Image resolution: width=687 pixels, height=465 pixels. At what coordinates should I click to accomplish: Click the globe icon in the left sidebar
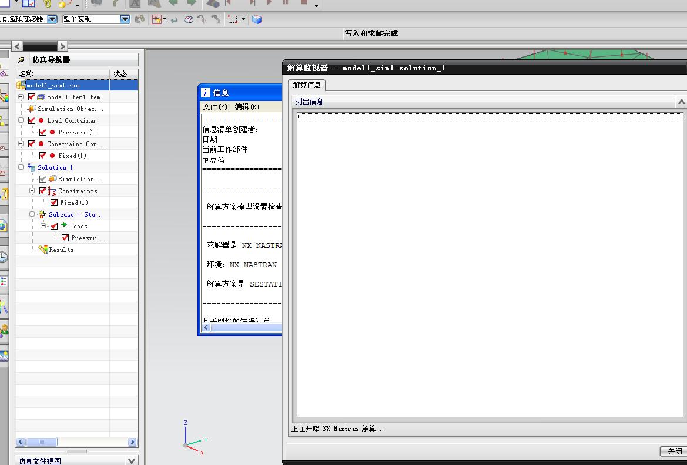coord(3,226)
